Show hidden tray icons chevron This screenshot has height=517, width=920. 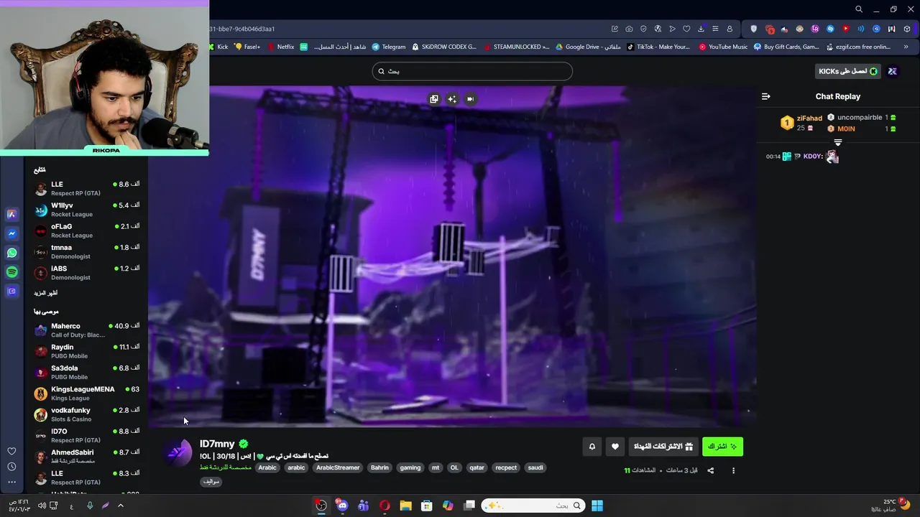[x=120, y=506]
